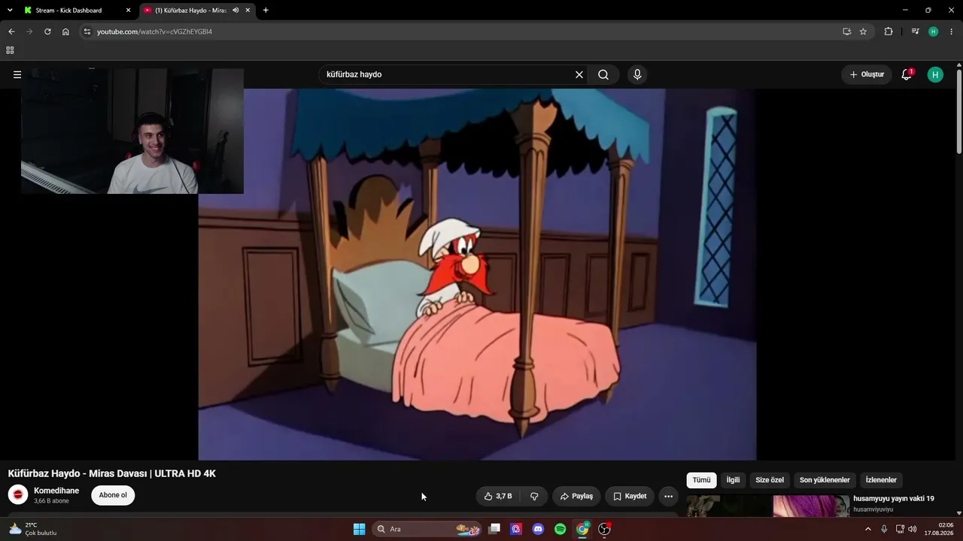The width and height of the screenshot is (963, 541).
Task: Open the clock and date flyout
Action: click(x=940, y=529)
